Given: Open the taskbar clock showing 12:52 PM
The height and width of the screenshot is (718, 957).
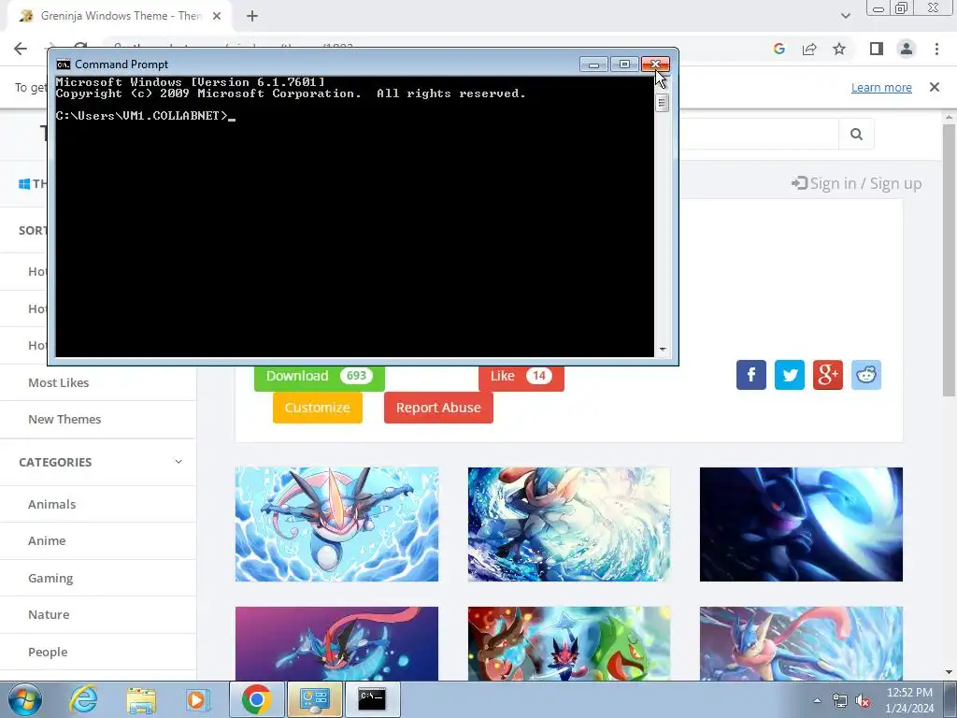Looking at the screenshot, I should [909, 700].
